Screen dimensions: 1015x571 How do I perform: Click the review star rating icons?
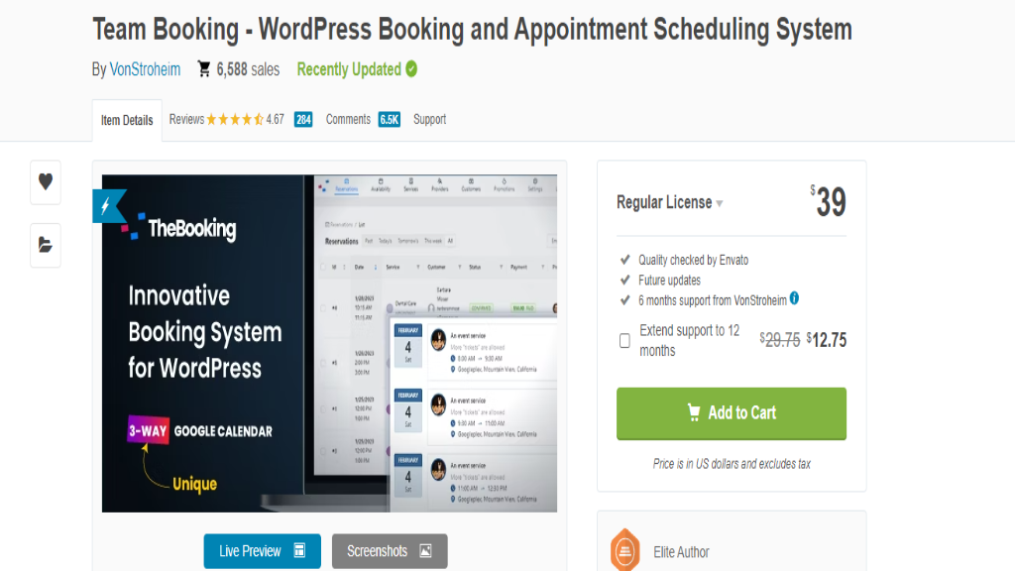[235, 119]
